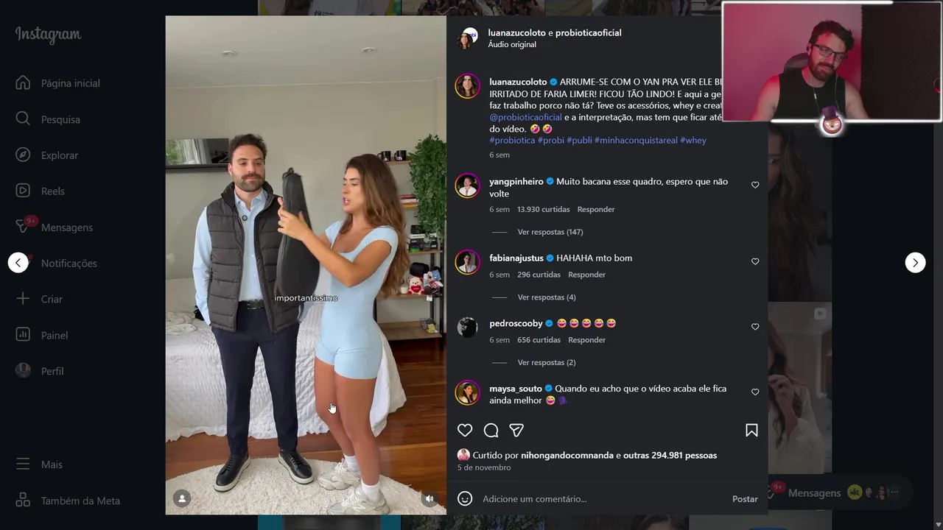Show tagged people on video
Viewport: 943px width, 530px height.
click(x=182, y=498)
